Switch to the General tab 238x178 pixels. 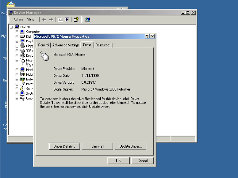tap(43, 45)
